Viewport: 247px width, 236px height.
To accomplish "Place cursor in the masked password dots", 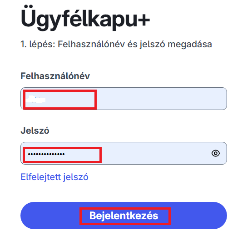I will [x=46, y=154].
